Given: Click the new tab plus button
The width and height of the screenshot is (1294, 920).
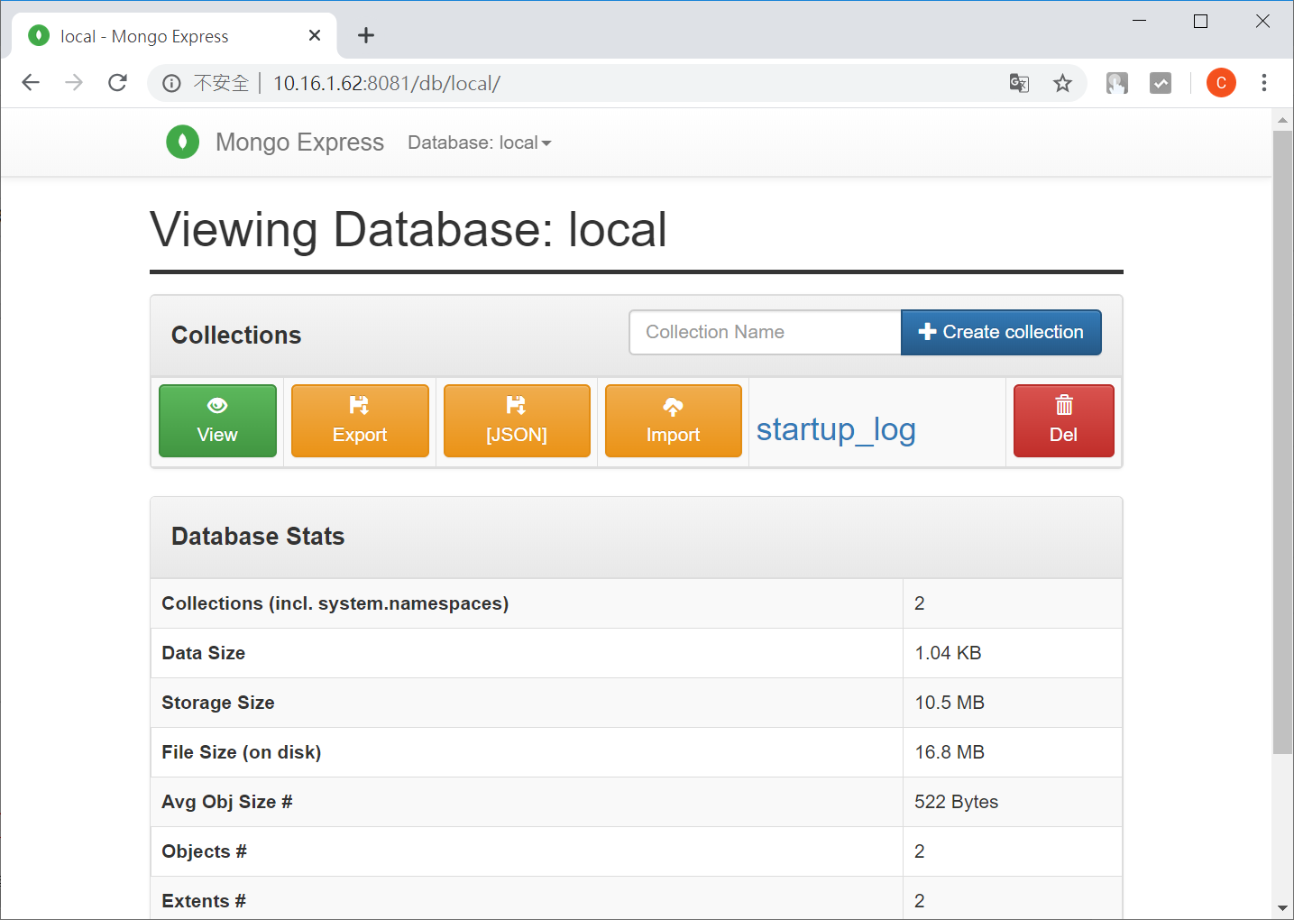Looking at the screenshot, I should pos(365,35).
